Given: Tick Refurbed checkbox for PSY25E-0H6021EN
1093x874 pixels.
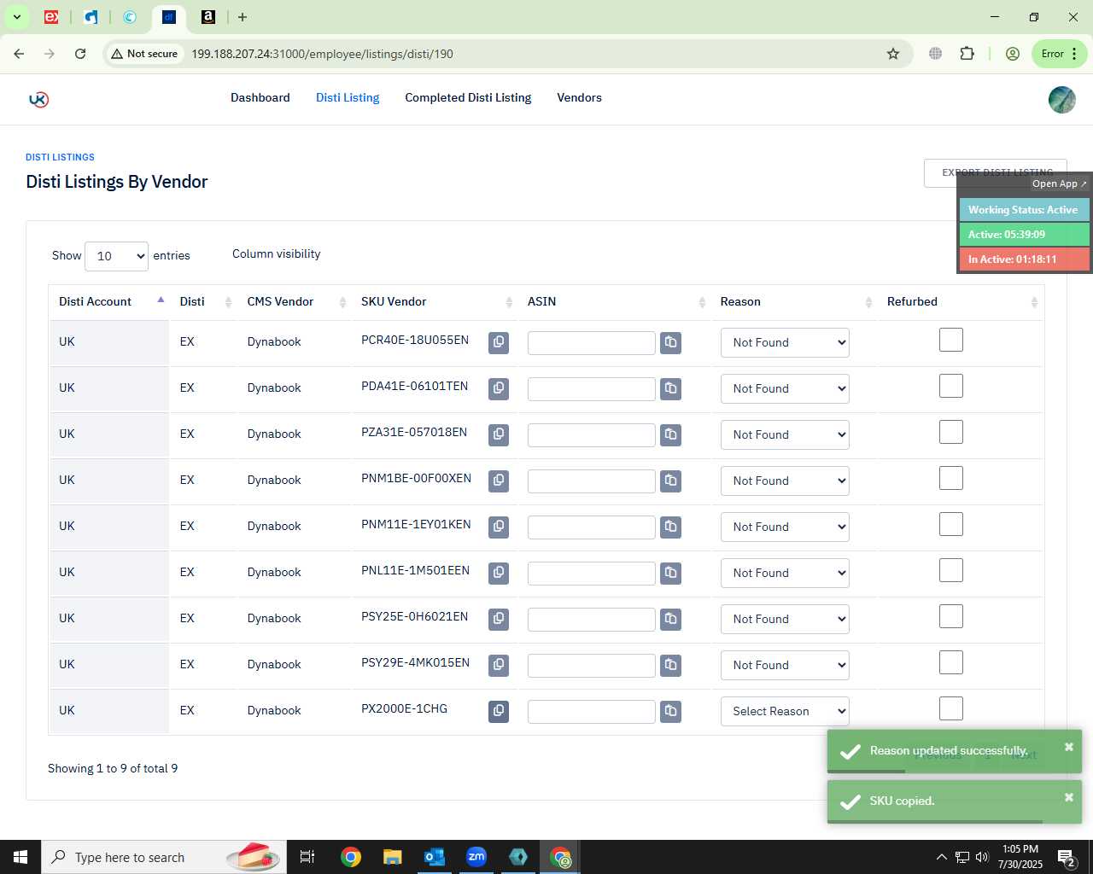Looking at the screenshot, I should pyautogui.click(x=951, y=616).
